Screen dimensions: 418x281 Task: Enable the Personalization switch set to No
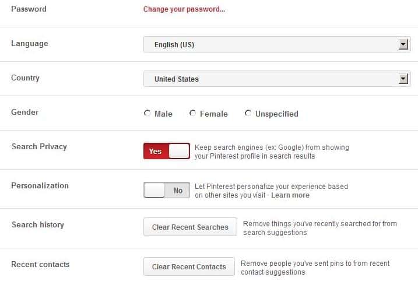(167, 191)
